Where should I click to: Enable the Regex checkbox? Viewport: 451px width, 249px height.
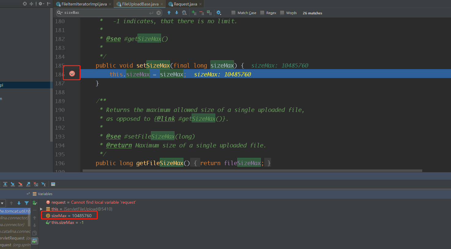[x=261, y=13]
